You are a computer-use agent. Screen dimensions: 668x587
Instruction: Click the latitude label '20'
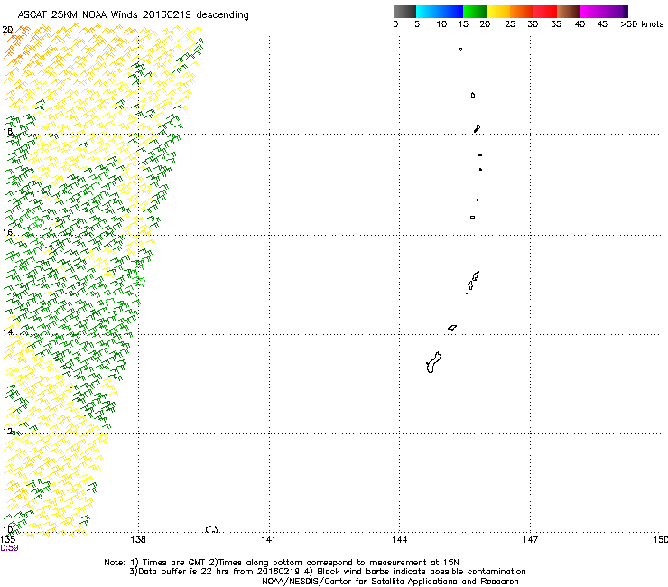click(7, 30)
